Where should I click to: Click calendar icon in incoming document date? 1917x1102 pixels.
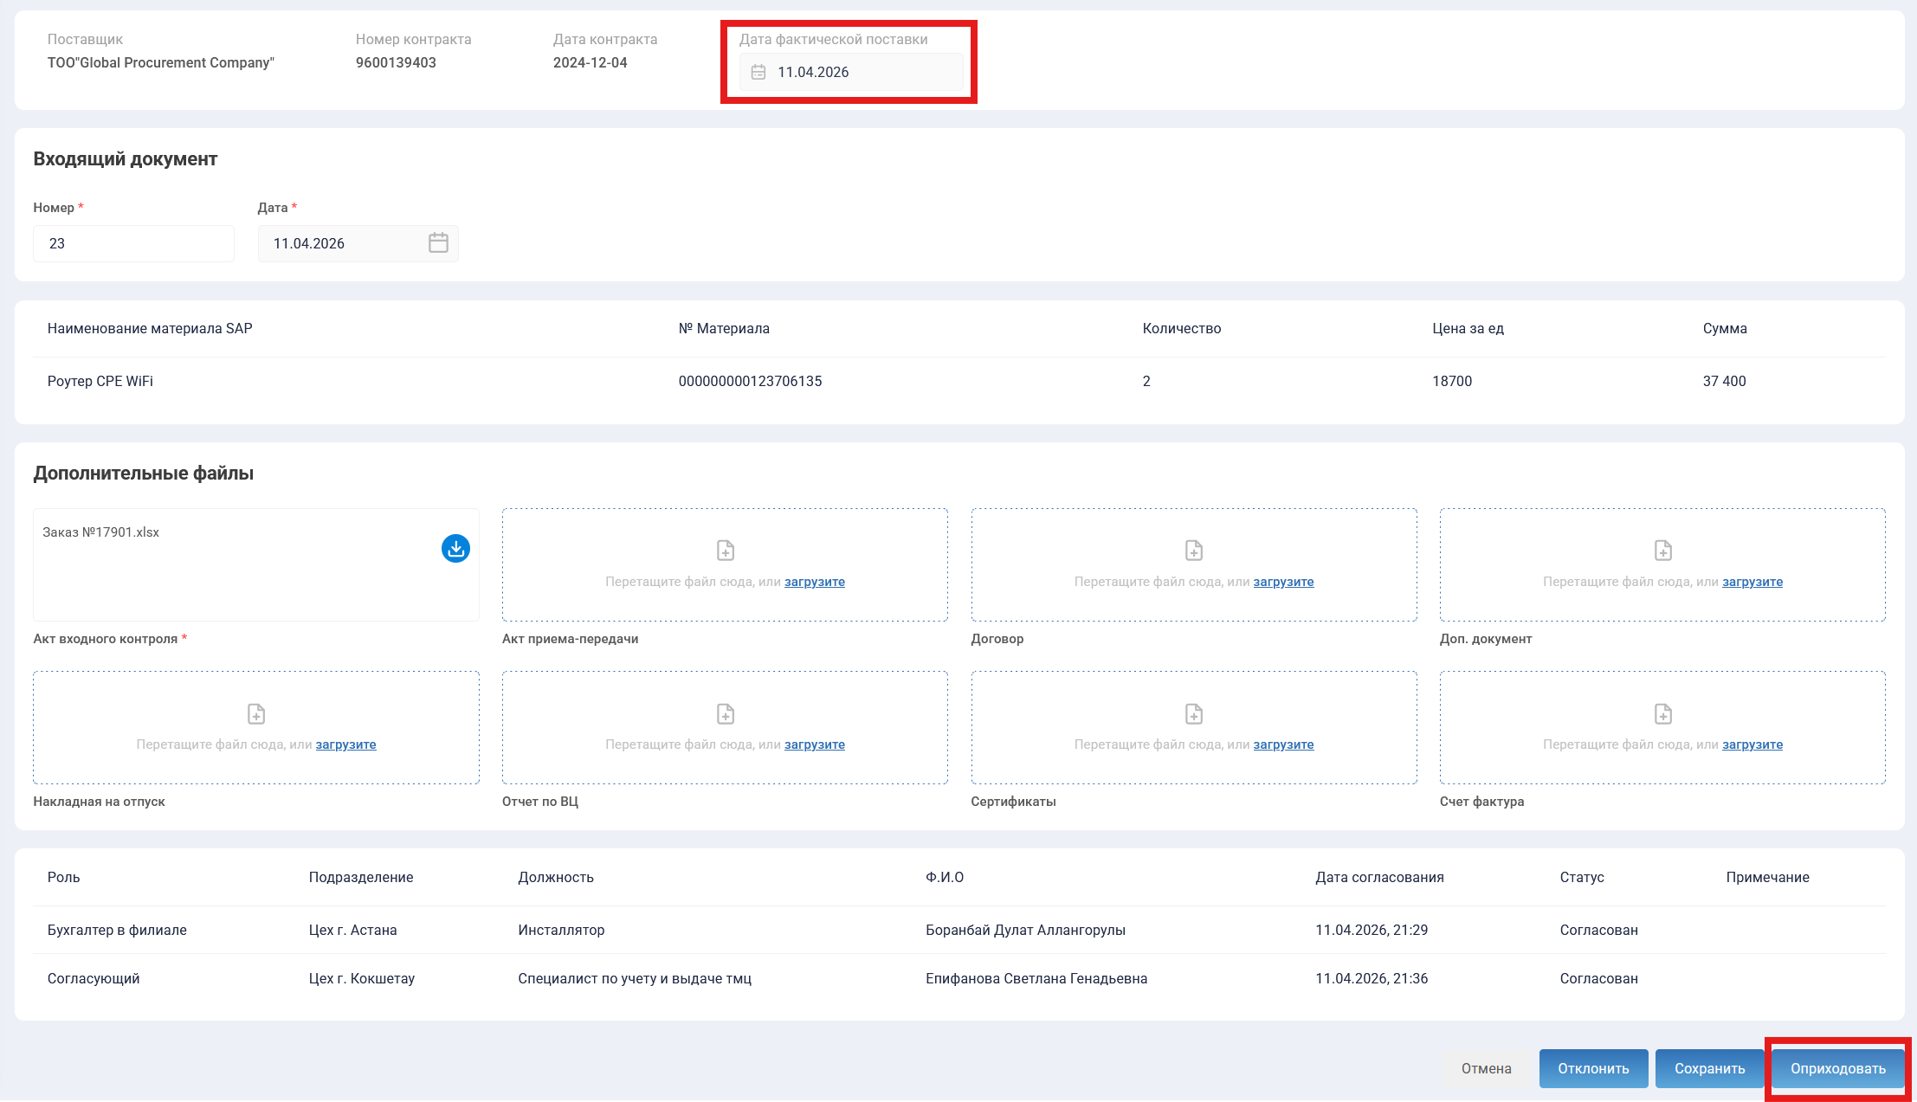(438, 243)
